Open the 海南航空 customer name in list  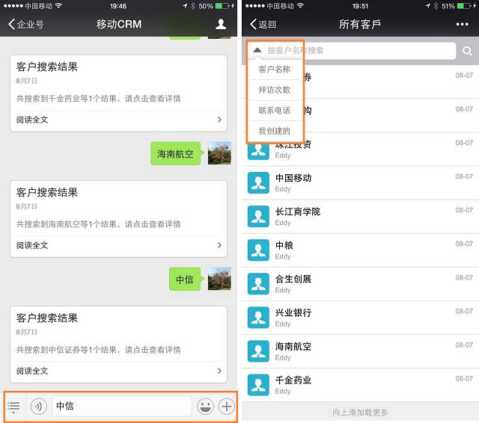pos(293,346)
